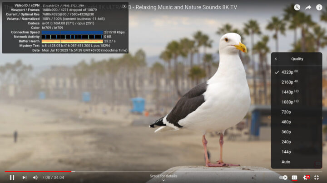The width and height of the screenshot is (327, 183).
Task: Toggle the autoplay switch
Action: tap(283, 178)
